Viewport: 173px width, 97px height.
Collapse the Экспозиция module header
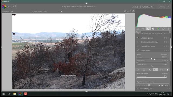(x=145, y=50)
